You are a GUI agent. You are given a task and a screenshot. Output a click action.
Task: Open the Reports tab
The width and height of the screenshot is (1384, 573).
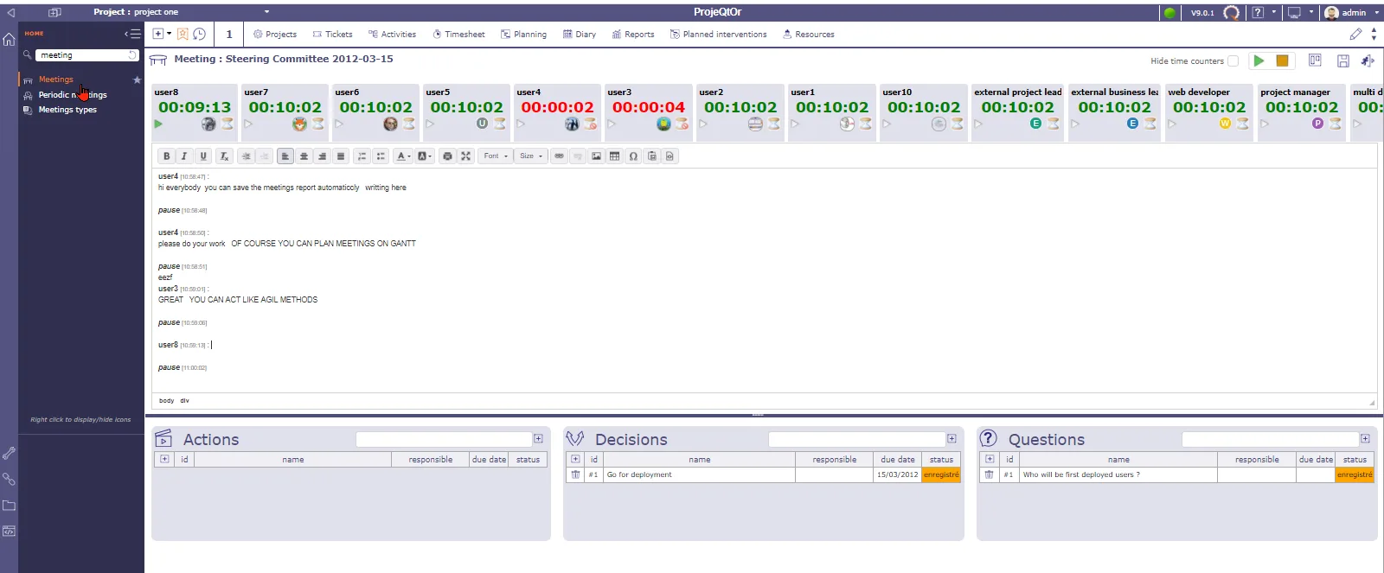pyautogui.click(x=633, y=35)
